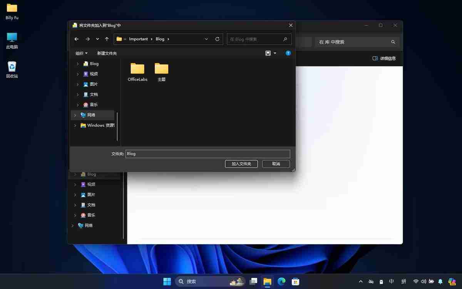Click the 文件夹 name input field
The image size is (462, 289).
208,153
